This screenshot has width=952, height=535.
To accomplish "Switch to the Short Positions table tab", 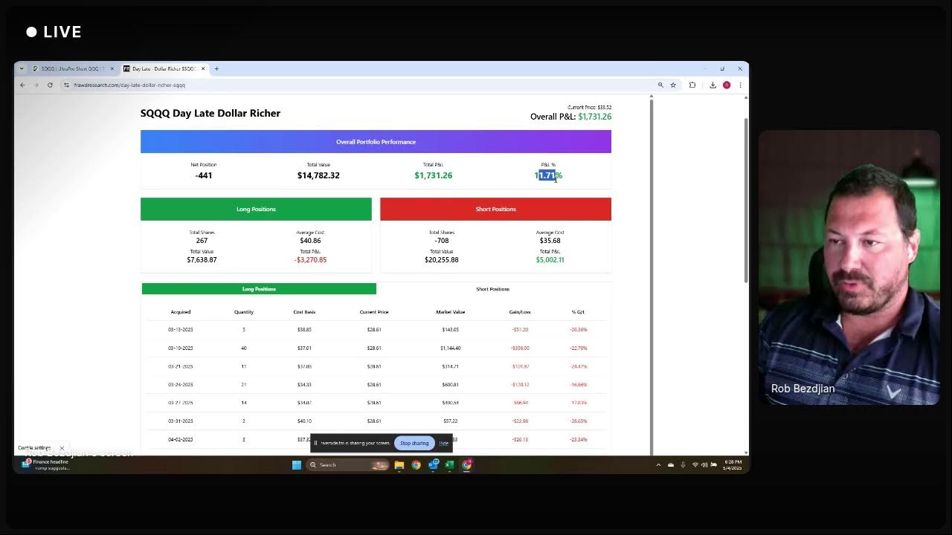I will 493,289.
